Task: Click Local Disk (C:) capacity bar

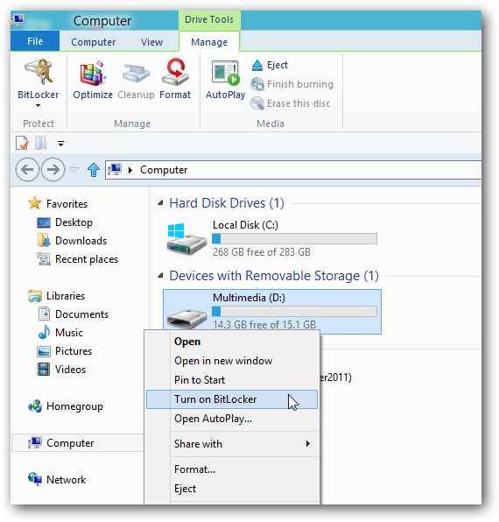Action: (x=294, y=239)
